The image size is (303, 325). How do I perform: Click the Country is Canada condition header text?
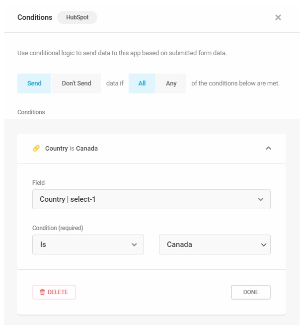point(72,149)
